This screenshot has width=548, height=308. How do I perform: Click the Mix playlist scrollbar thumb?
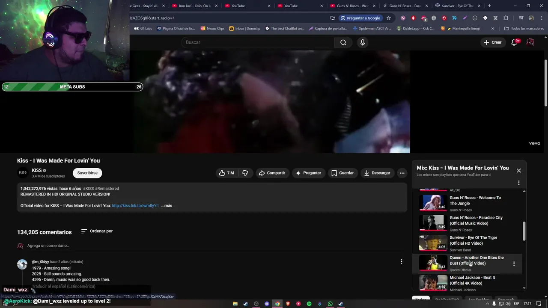pyautogui.click(x=524, y=231)
